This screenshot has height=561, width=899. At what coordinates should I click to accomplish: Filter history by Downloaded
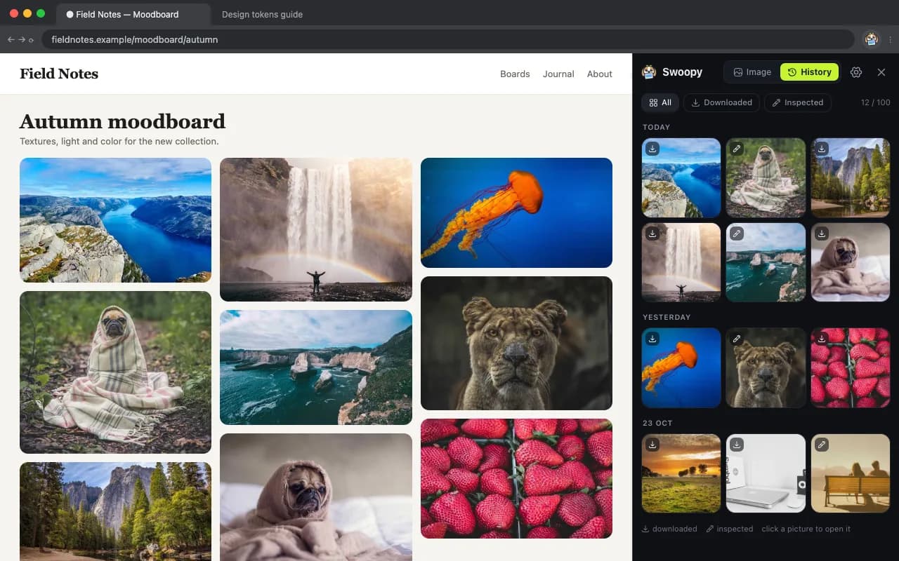pyautogui.click(x=721, y=102)
